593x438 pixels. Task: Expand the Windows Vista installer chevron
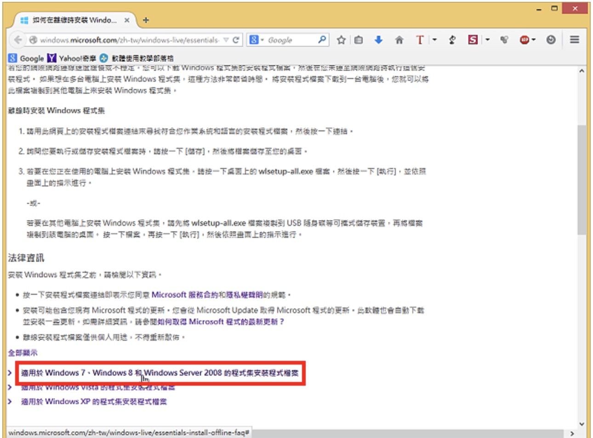tap(10, 387)
